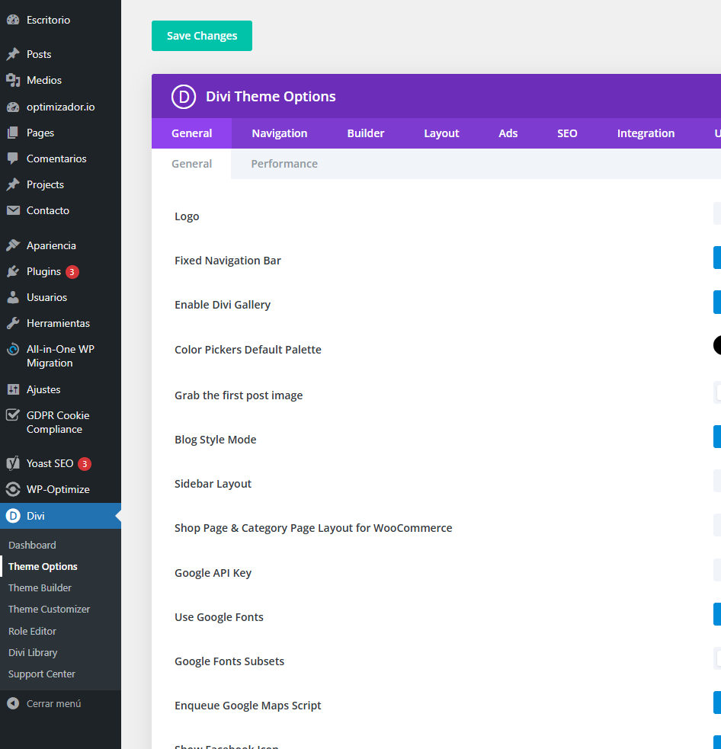Select the SEO tab
Image resolution: width=721 pixels, height=749 pixels.
click(x=567, y=133)
